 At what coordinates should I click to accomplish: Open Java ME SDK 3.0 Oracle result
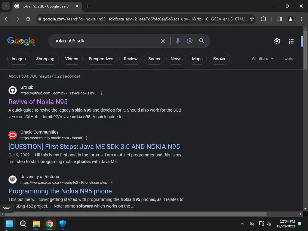click(94, 146)
